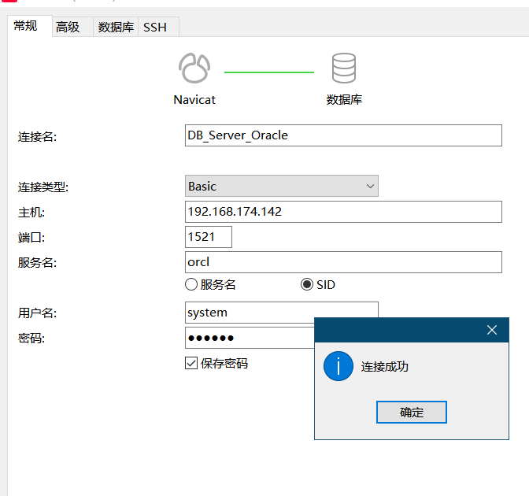Select the SID radio button
The width and height of the screenshot is (529, 496).
307,285
